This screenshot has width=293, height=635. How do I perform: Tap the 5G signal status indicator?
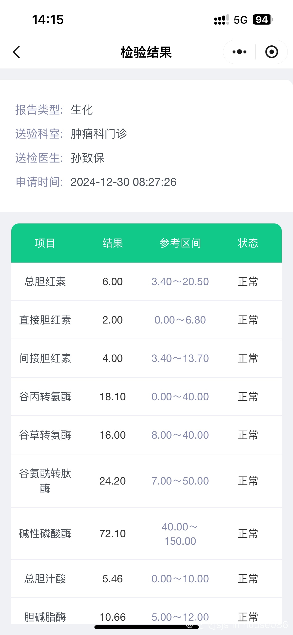tap(240, 20)
